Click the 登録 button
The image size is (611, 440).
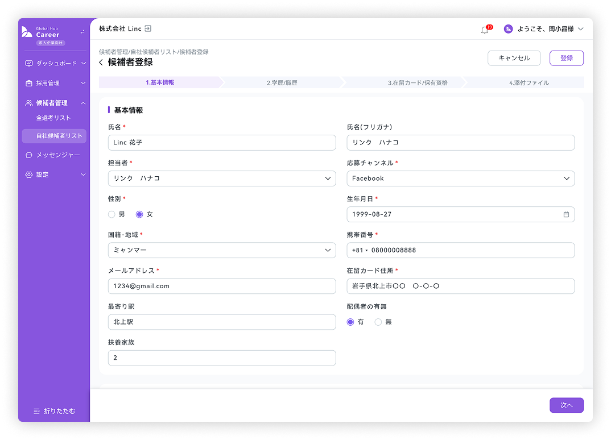click(567, 58)
